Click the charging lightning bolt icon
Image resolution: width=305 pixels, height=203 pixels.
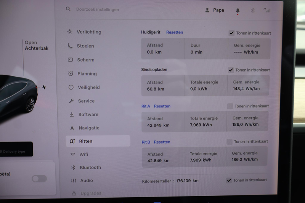click(x=44, y=87)
